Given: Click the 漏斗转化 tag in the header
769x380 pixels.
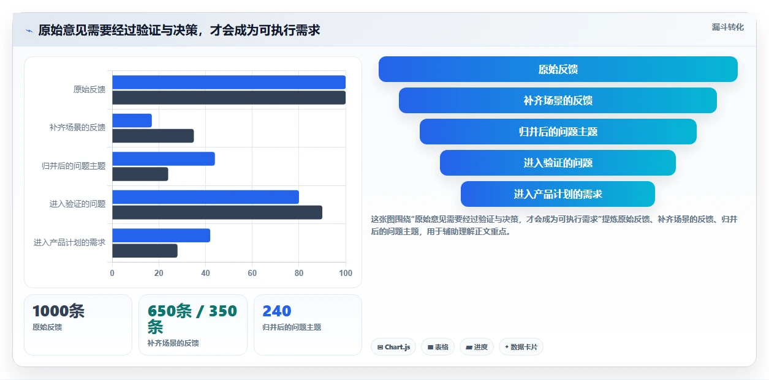Looking at the screenshot, I should coord(728,27).
